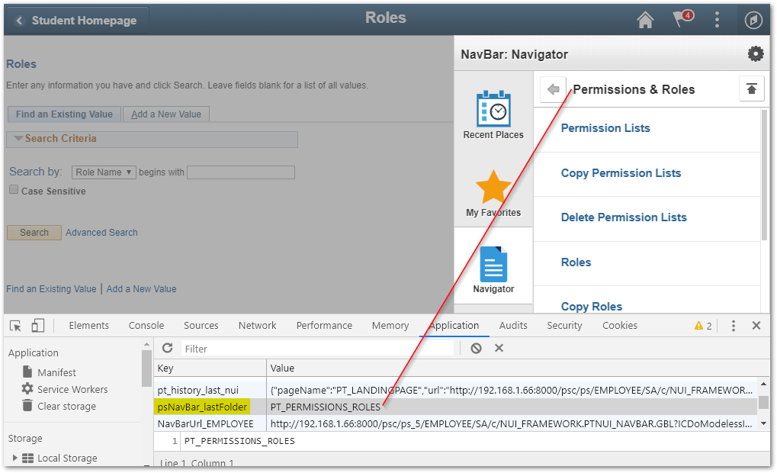Image resolution: width=777 pixels, height=473 pixels.
Task: Open the Network tab in DevTools
Action: click(256, 325)
